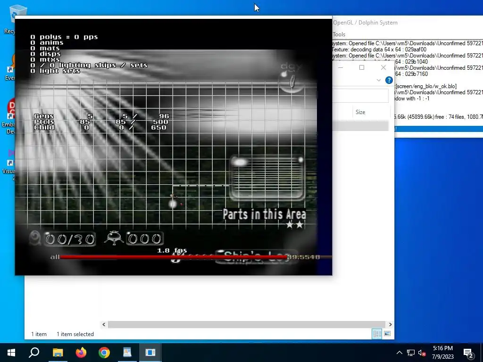Click the red 'all' timing bar
Image resolution: width=483 pixels, height=362 pixels.
pyautogui.click(x=174, y=257)
